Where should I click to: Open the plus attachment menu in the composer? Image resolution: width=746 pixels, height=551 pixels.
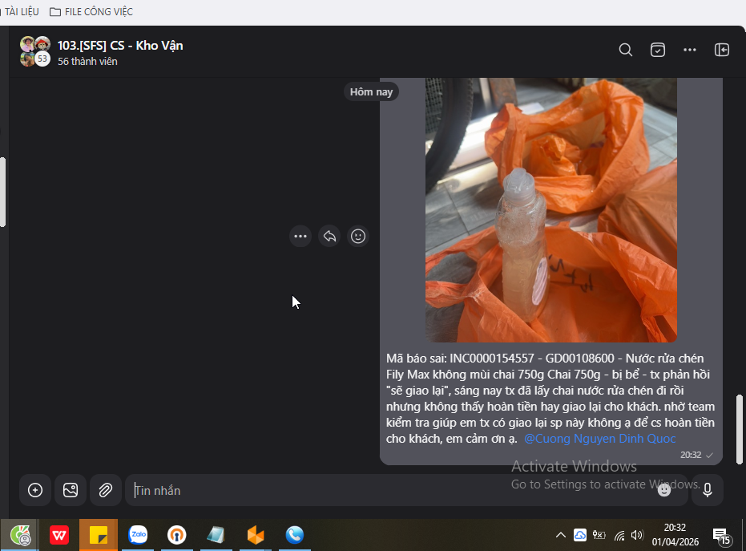35,490
